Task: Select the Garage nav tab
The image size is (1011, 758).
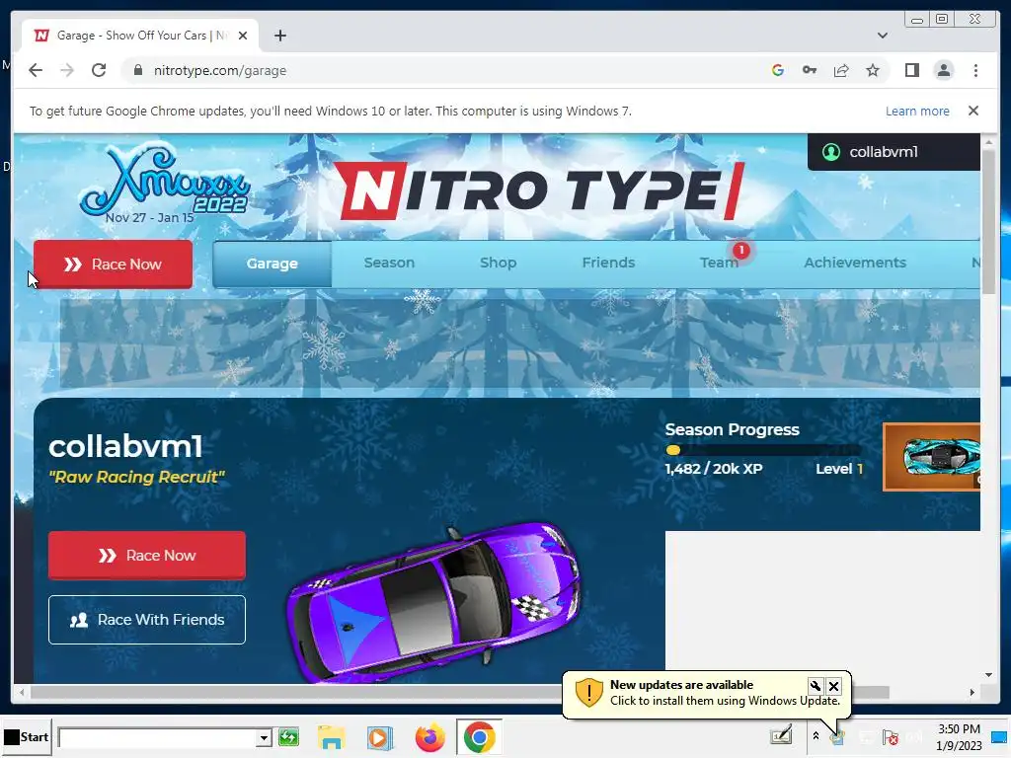Action: pos(272,264)
